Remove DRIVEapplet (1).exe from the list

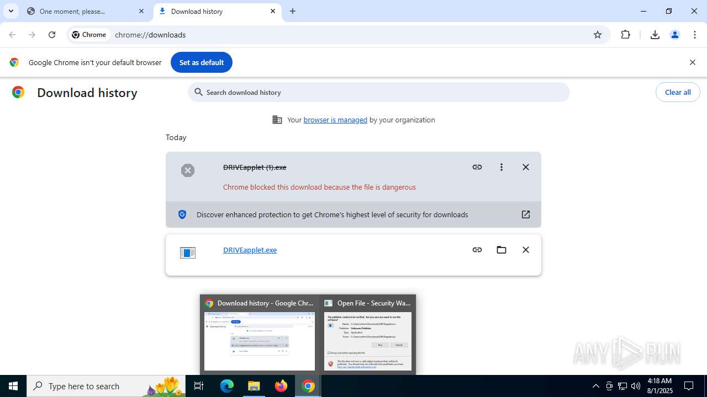click(x=526, y=167)
